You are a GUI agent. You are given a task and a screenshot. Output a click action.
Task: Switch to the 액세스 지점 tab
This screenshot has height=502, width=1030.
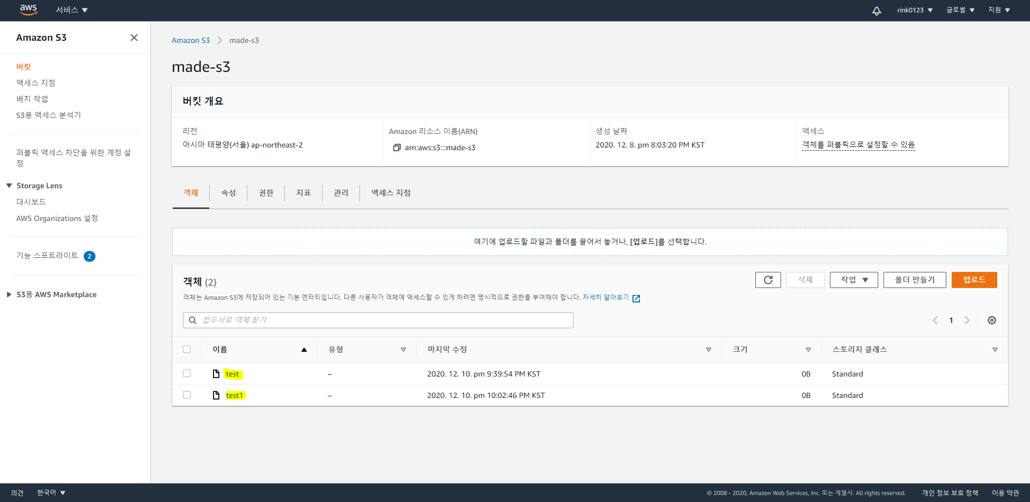(x=391, y=193)
